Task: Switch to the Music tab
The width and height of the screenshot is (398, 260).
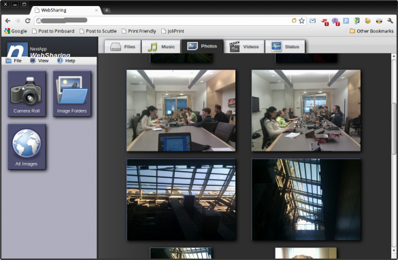Action: [x=161, y=47]
